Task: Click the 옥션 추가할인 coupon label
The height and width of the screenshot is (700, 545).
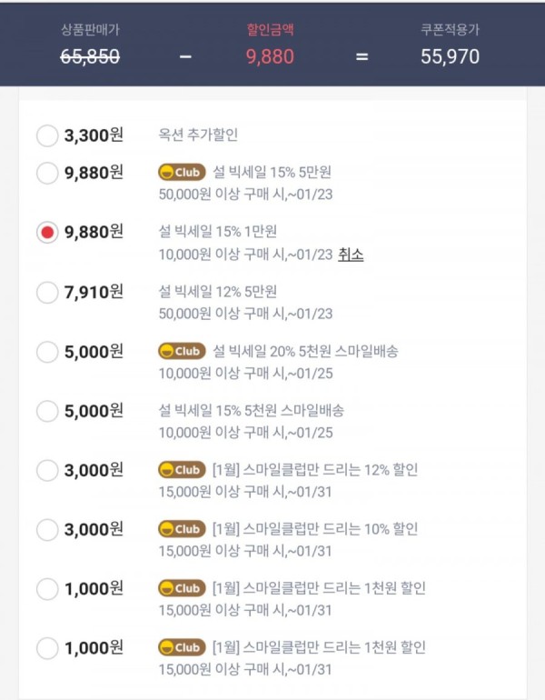Action: coord(198,135)
